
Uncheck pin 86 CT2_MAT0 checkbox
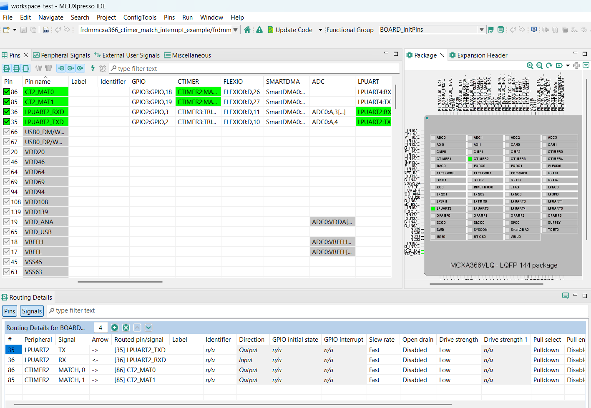(x=7, y=92)
